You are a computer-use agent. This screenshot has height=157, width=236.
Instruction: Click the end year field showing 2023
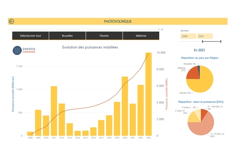tap(205, 36)
